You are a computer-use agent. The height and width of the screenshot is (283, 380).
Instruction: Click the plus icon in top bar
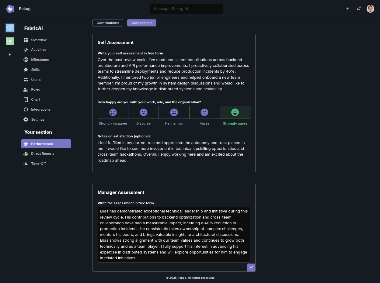(347, 9)
